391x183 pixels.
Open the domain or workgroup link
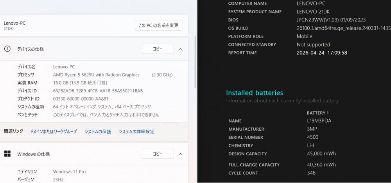coord(53,131)
